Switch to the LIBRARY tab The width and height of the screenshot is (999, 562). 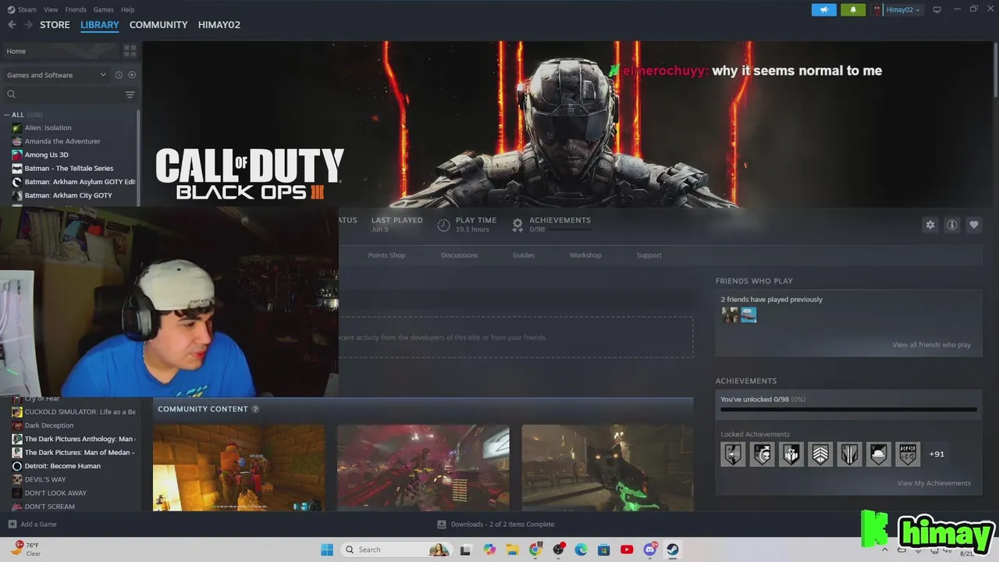100,25
